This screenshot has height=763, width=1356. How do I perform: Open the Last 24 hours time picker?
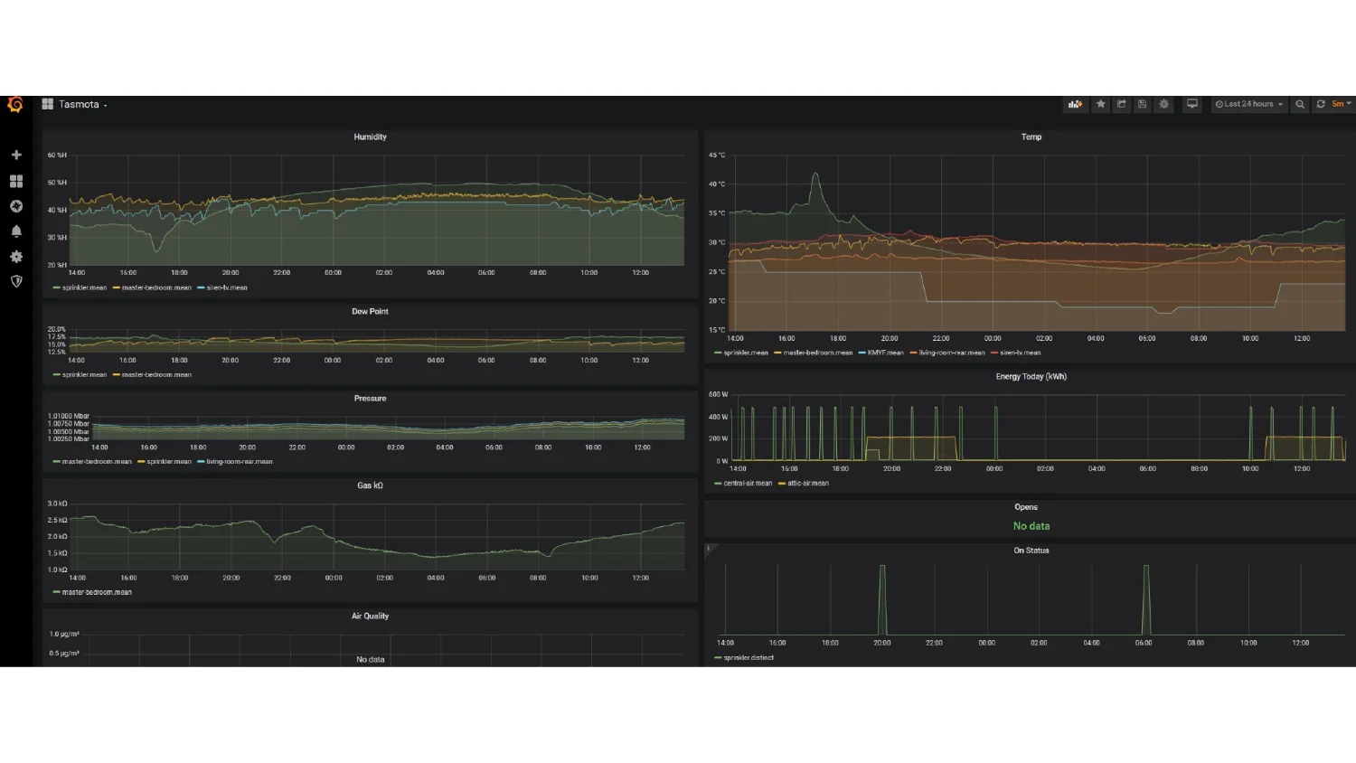1248,104
